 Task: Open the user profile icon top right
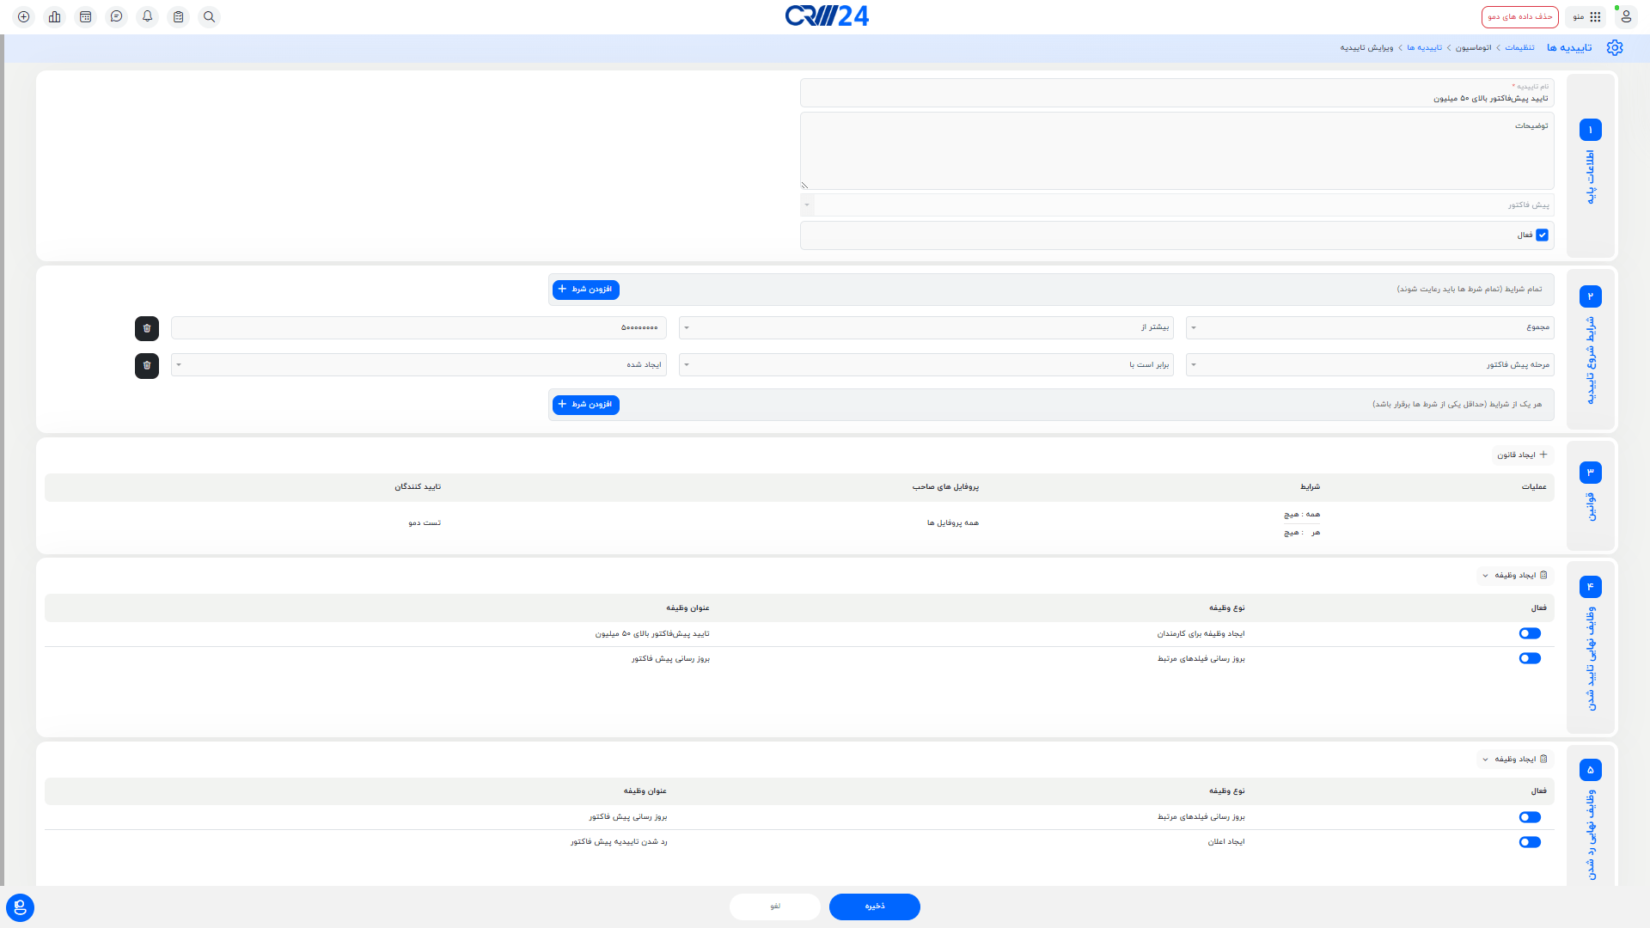1626,16
